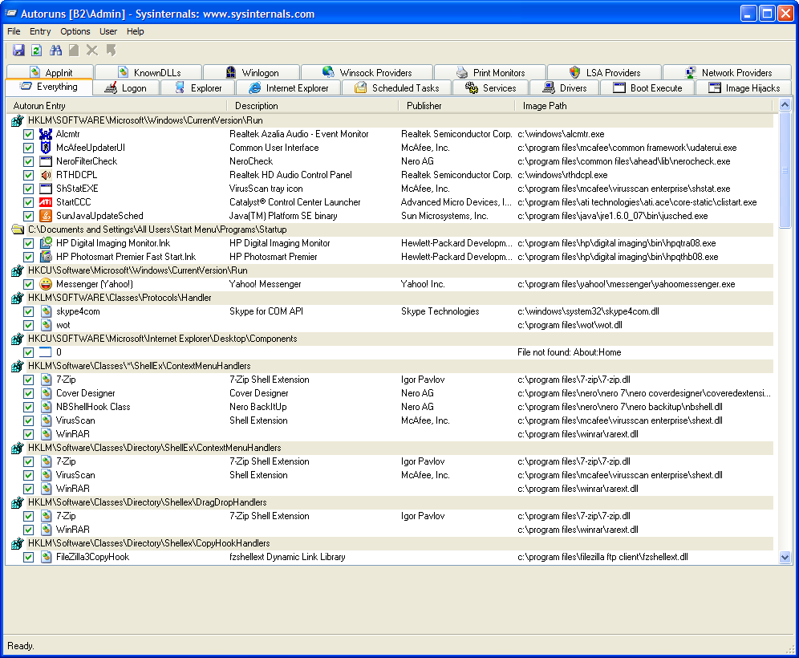Select the Image Hijacks tab

coord(744,87)
